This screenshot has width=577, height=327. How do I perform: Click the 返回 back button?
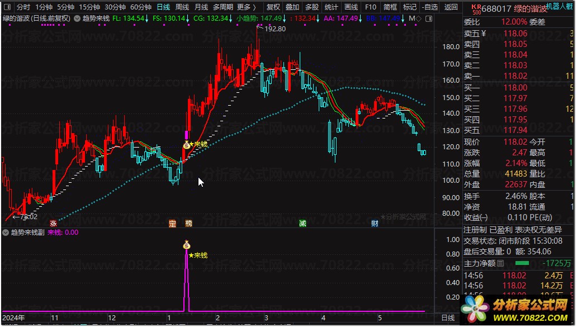451,7
